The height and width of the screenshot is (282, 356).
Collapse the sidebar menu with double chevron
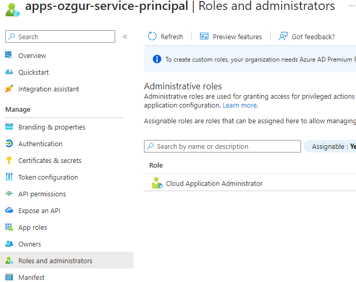[x=125, y=37]
